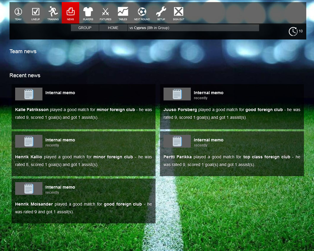Viewport: 314px width, 251px height.
Task: Open the Tables chart icon
Action: point(123,12)
